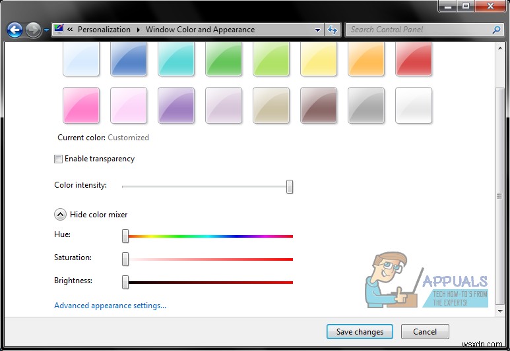
Task: Select the Lavender pale-purple color swatch
Action: (x=224, y=105)
